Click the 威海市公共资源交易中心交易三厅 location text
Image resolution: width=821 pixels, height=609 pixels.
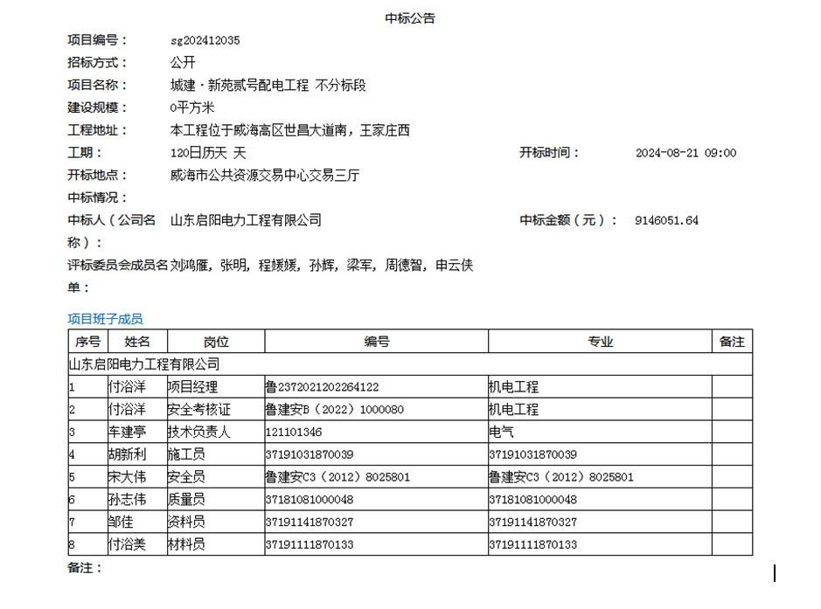point(264,176)
